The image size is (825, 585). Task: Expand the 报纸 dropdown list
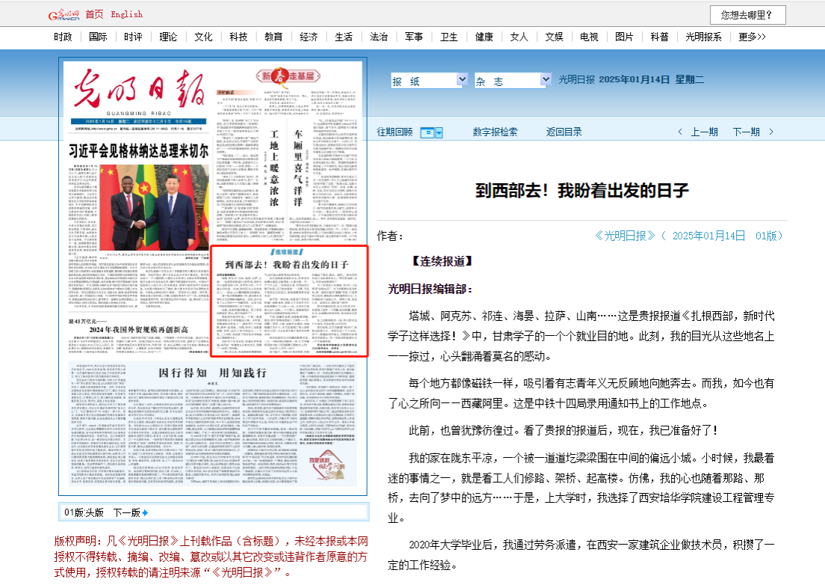coord(460,80)
